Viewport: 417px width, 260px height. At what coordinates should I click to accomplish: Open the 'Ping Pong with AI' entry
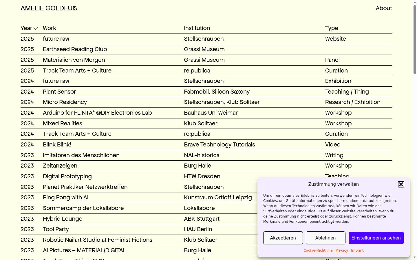coord(66,198)
